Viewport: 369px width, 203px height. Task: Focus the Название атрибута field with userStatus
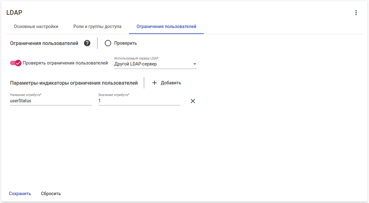51,101
